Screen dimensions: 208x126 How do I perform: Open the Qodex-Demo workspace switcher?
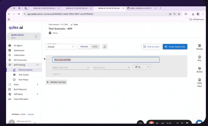point(24,36)
